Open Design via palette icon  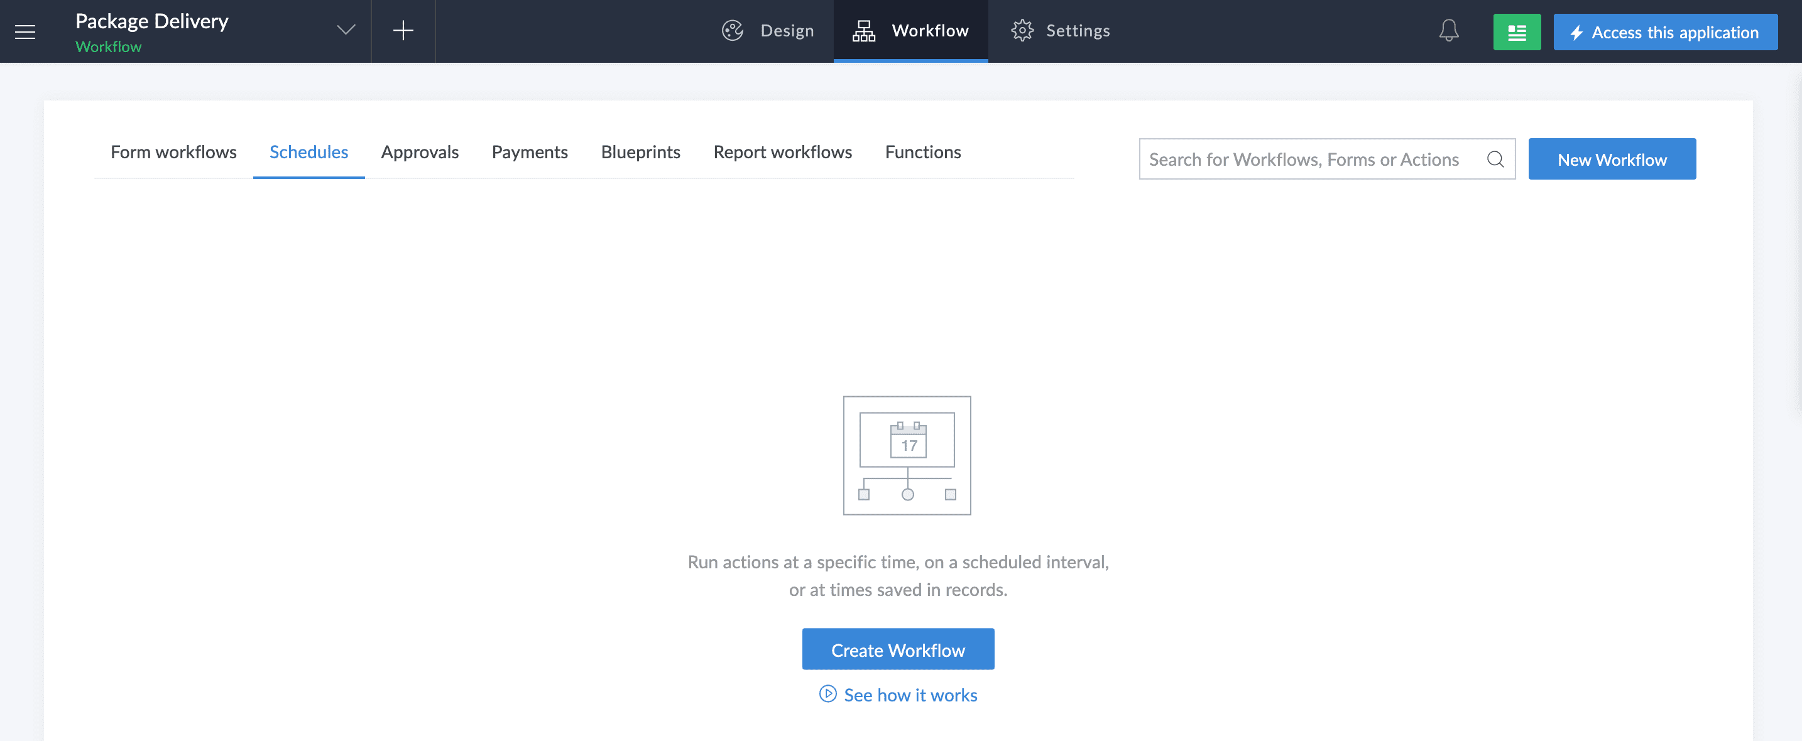click(x=733, y=31)
